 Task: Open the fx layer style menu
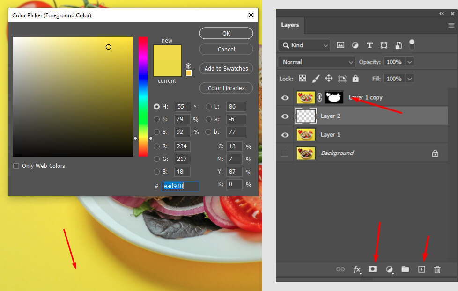click(x=357, y=269)
